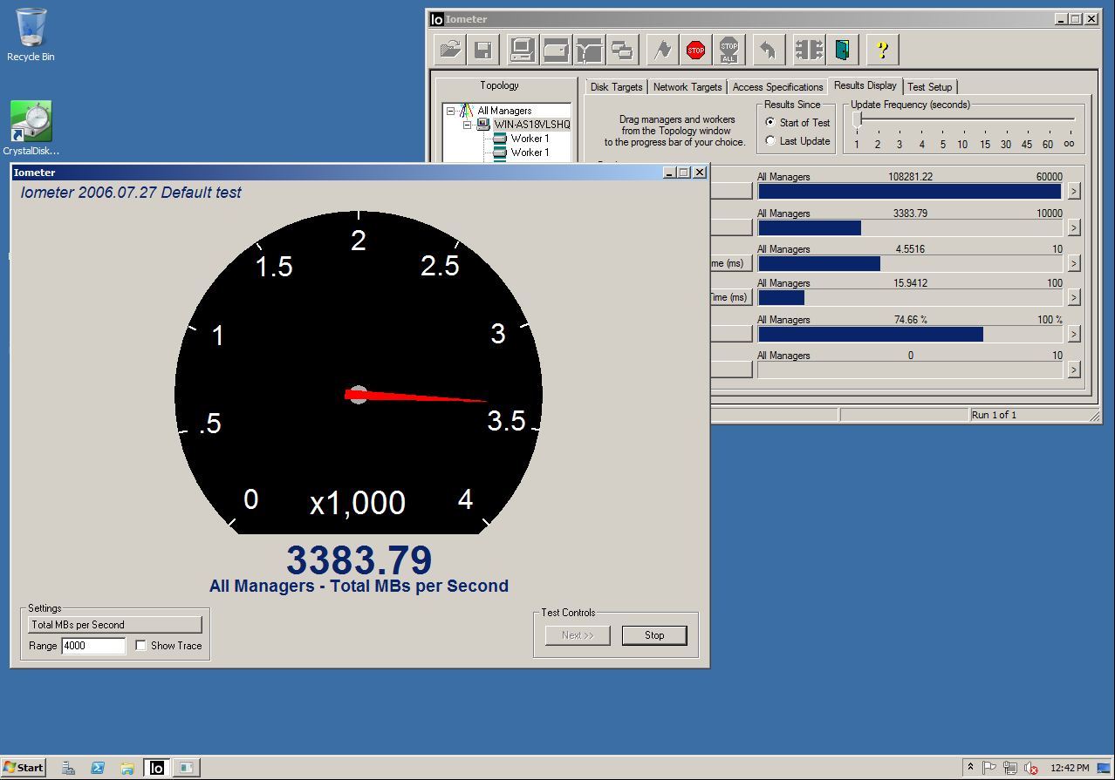Click the gray Stop All toolbar icon
This screenshot has width=1115, height=780.
[729, 50]
